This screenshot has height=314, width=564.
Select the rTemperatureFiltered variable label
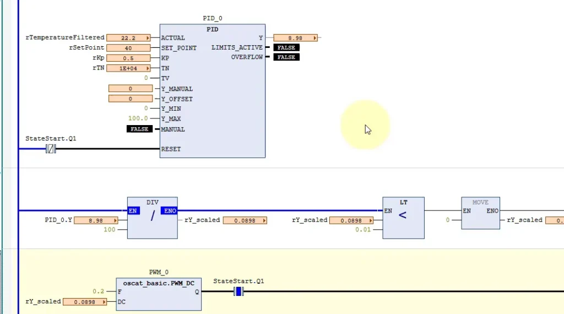65,37
